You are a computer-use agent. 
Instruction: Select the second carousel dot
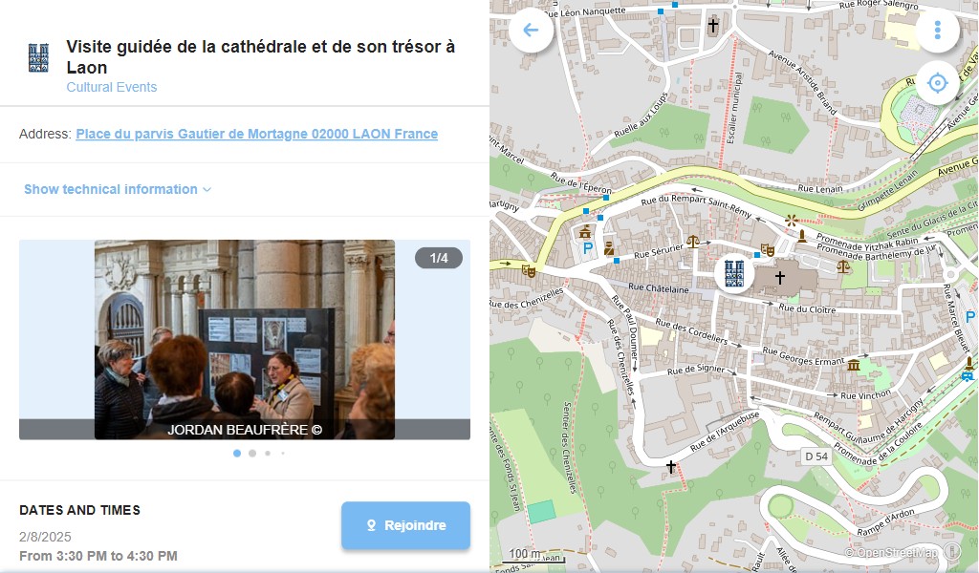pyautogui.click(x=252, y=454)
